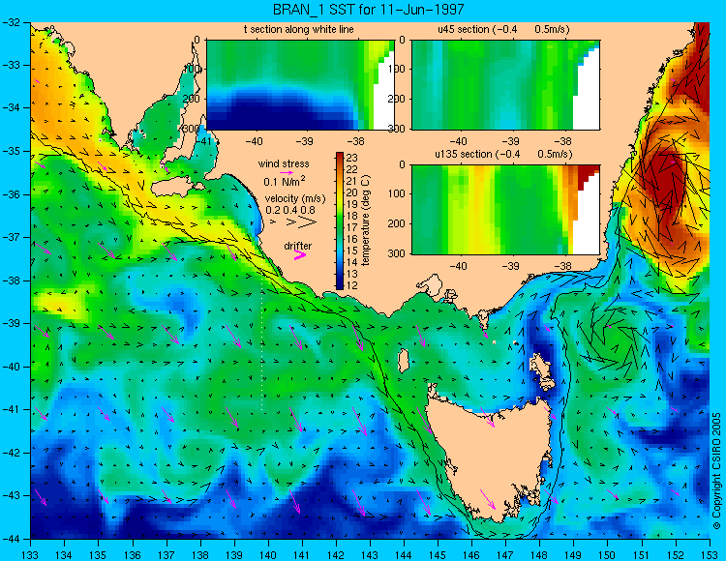Screen dimensions: 726x561
Task: Click longitude 148 on the bottom axis
Action: 540,554
